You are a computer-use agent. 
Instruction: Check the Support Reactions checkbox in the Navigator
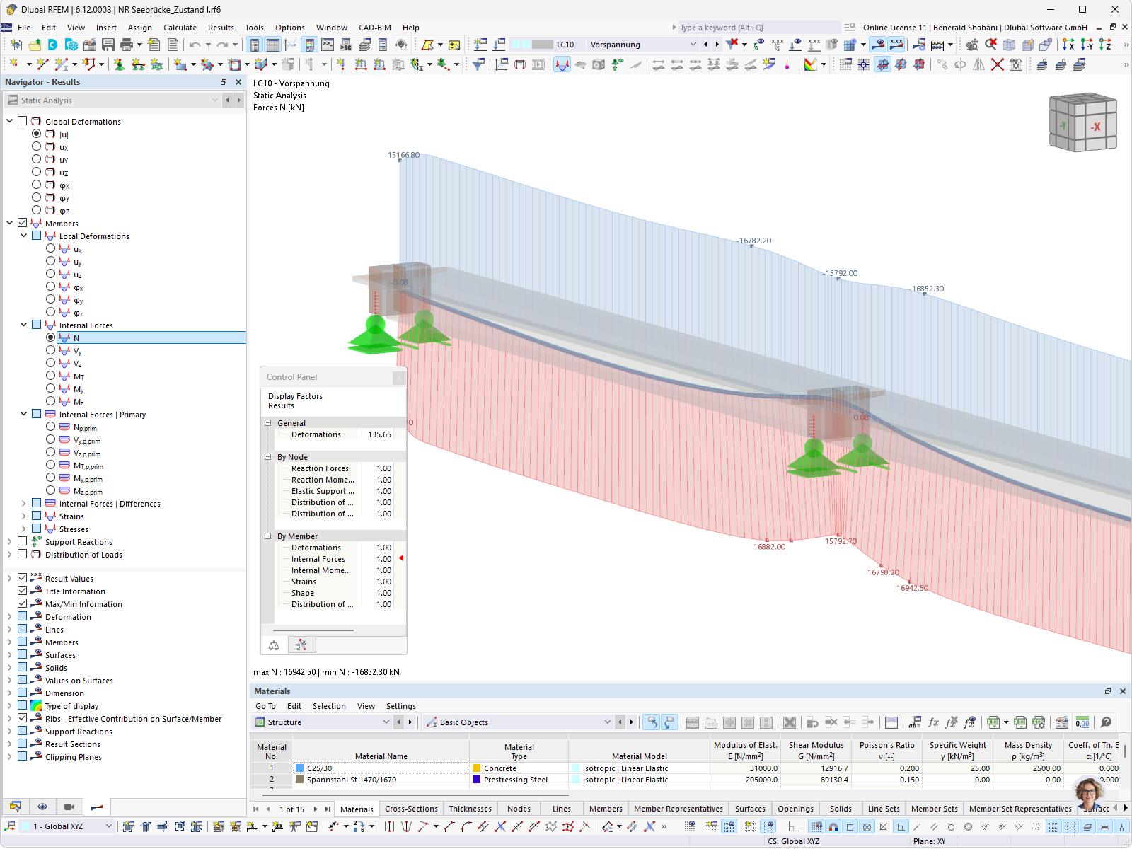click(x=22, y=541)
